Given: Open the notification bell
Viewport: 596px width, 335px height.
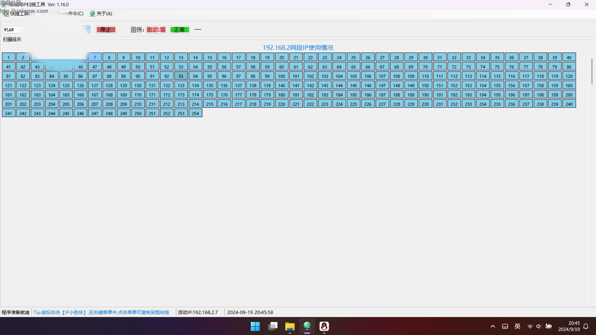Looking at the screenshot, I should 586,326.
